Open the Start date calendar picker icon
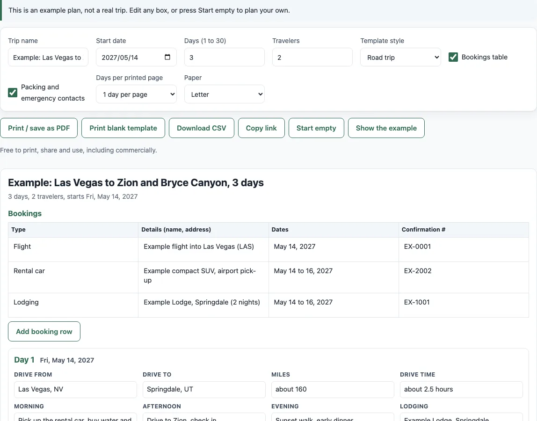The height and width of the screenshot is (421, 537). (x=167, y=57)
